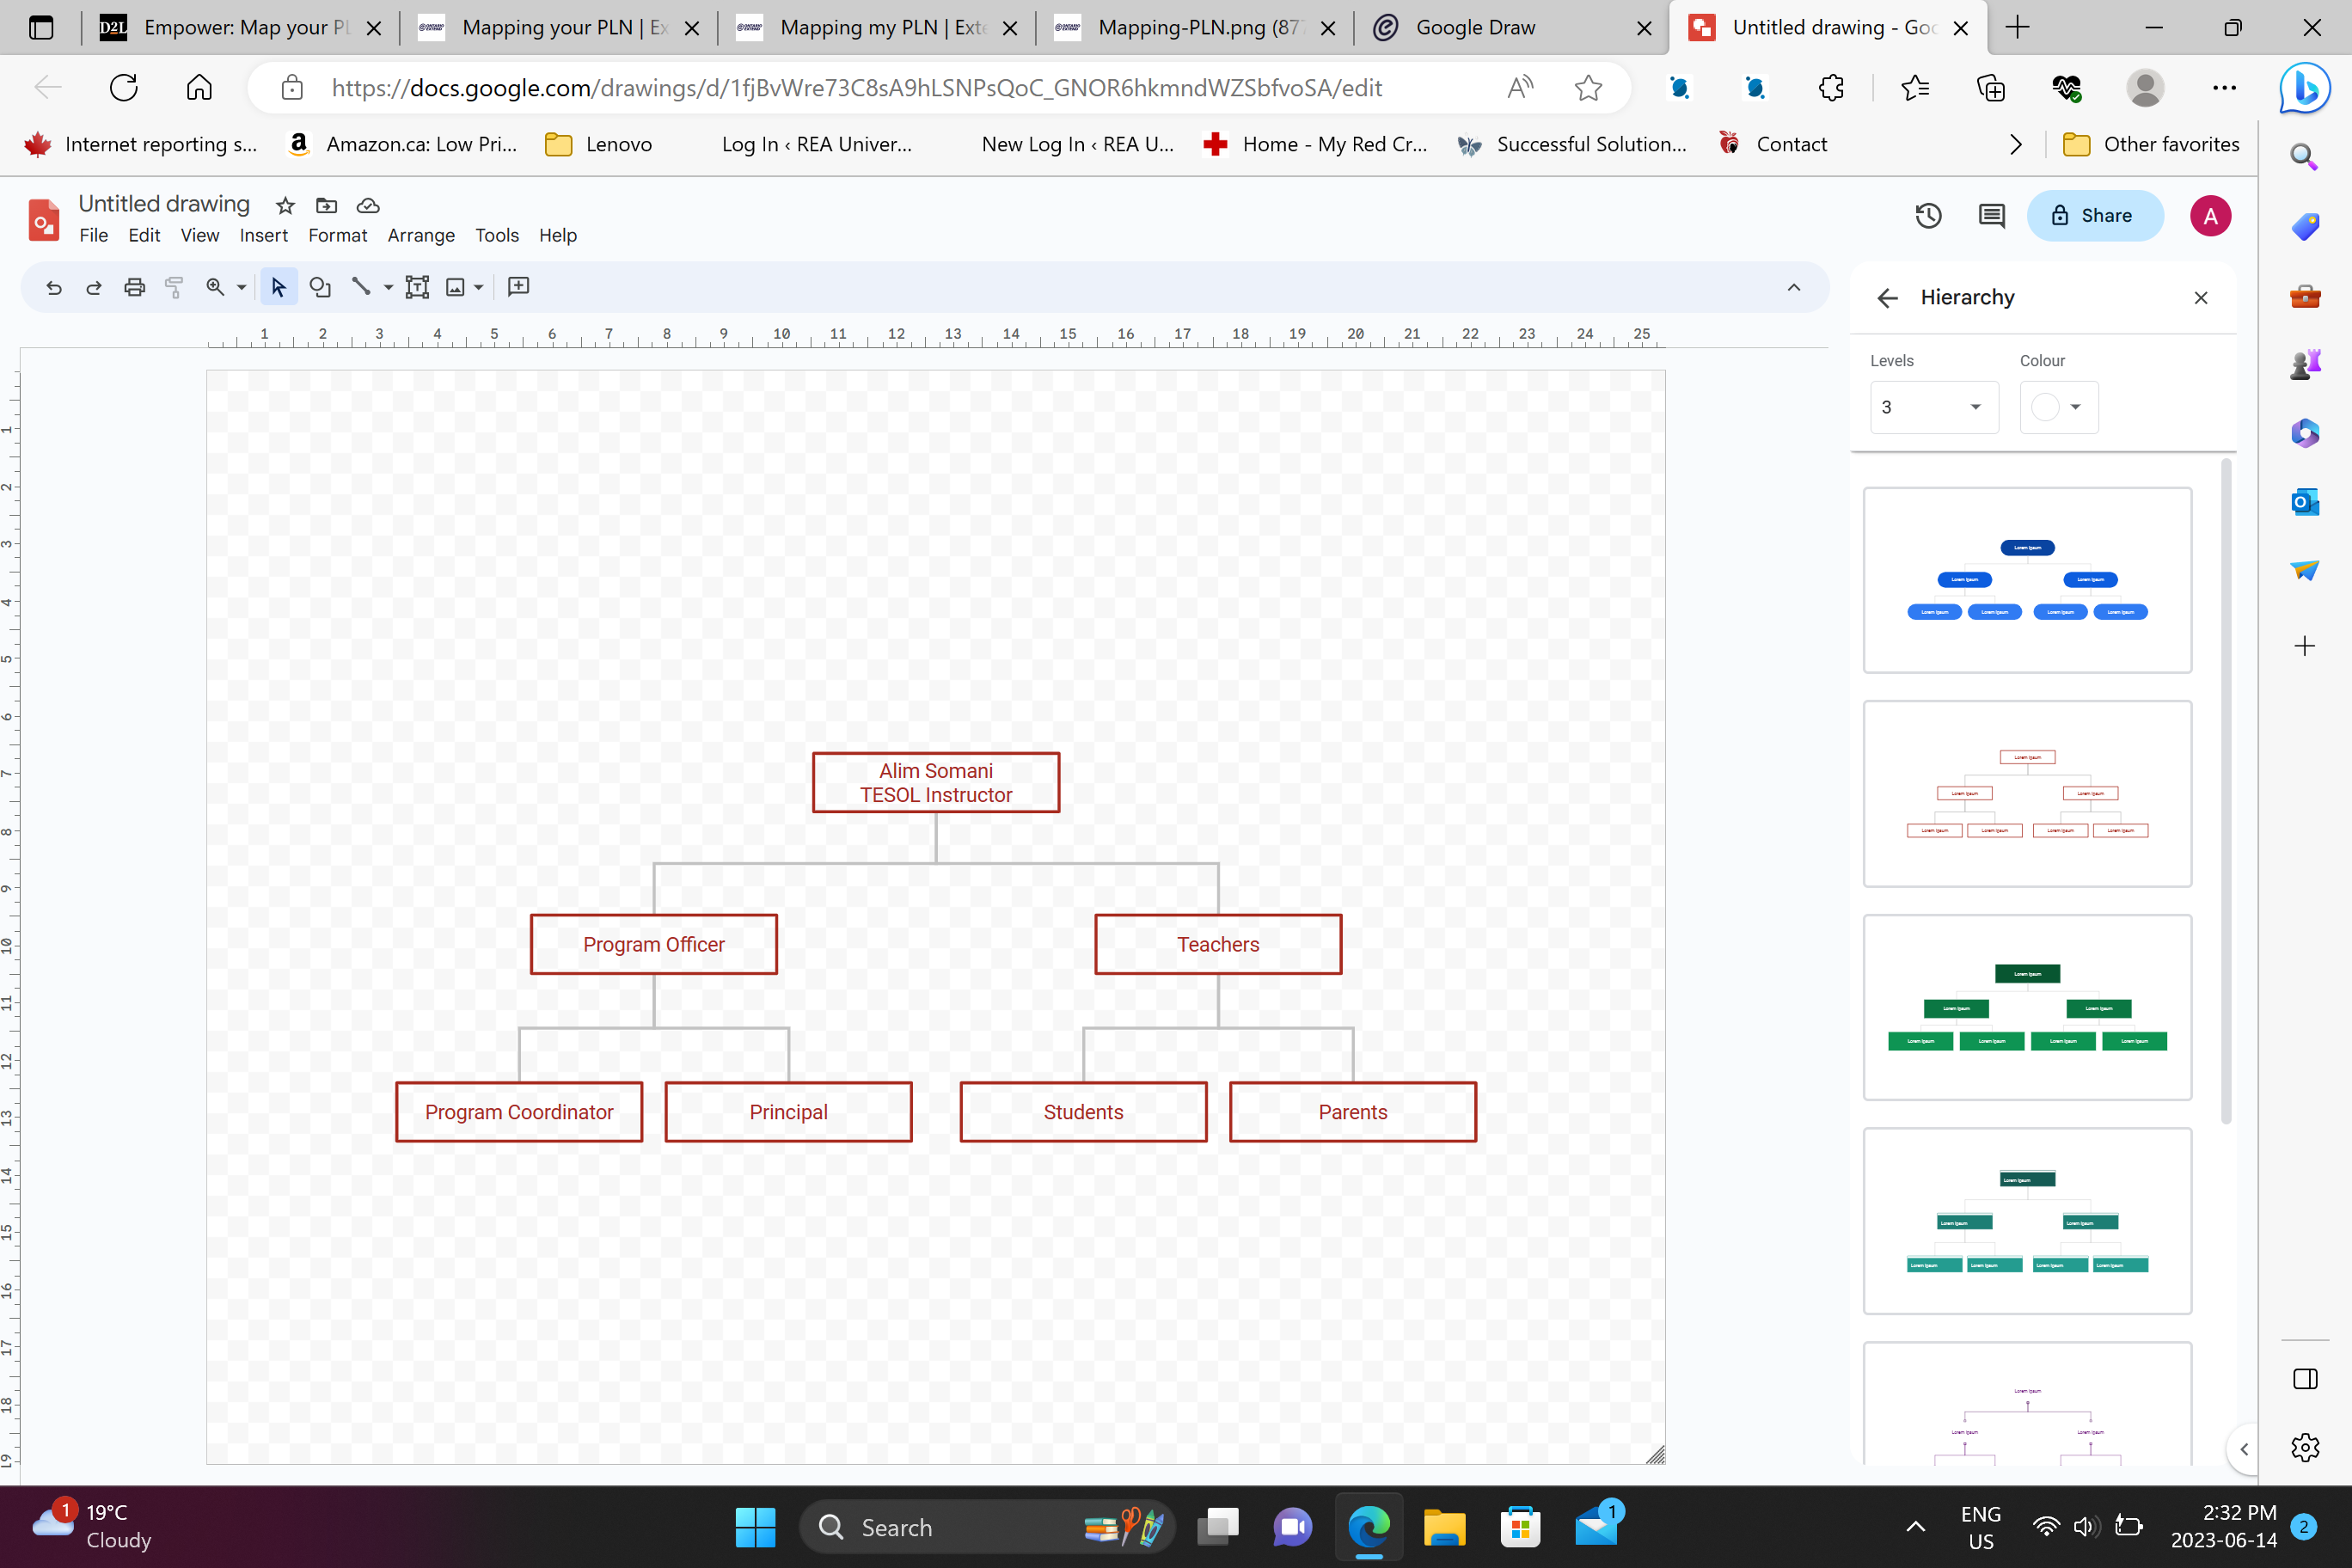This screenshot has width=2352, height=1568.
Task: Open version history clock icon
Action: 1928,216
